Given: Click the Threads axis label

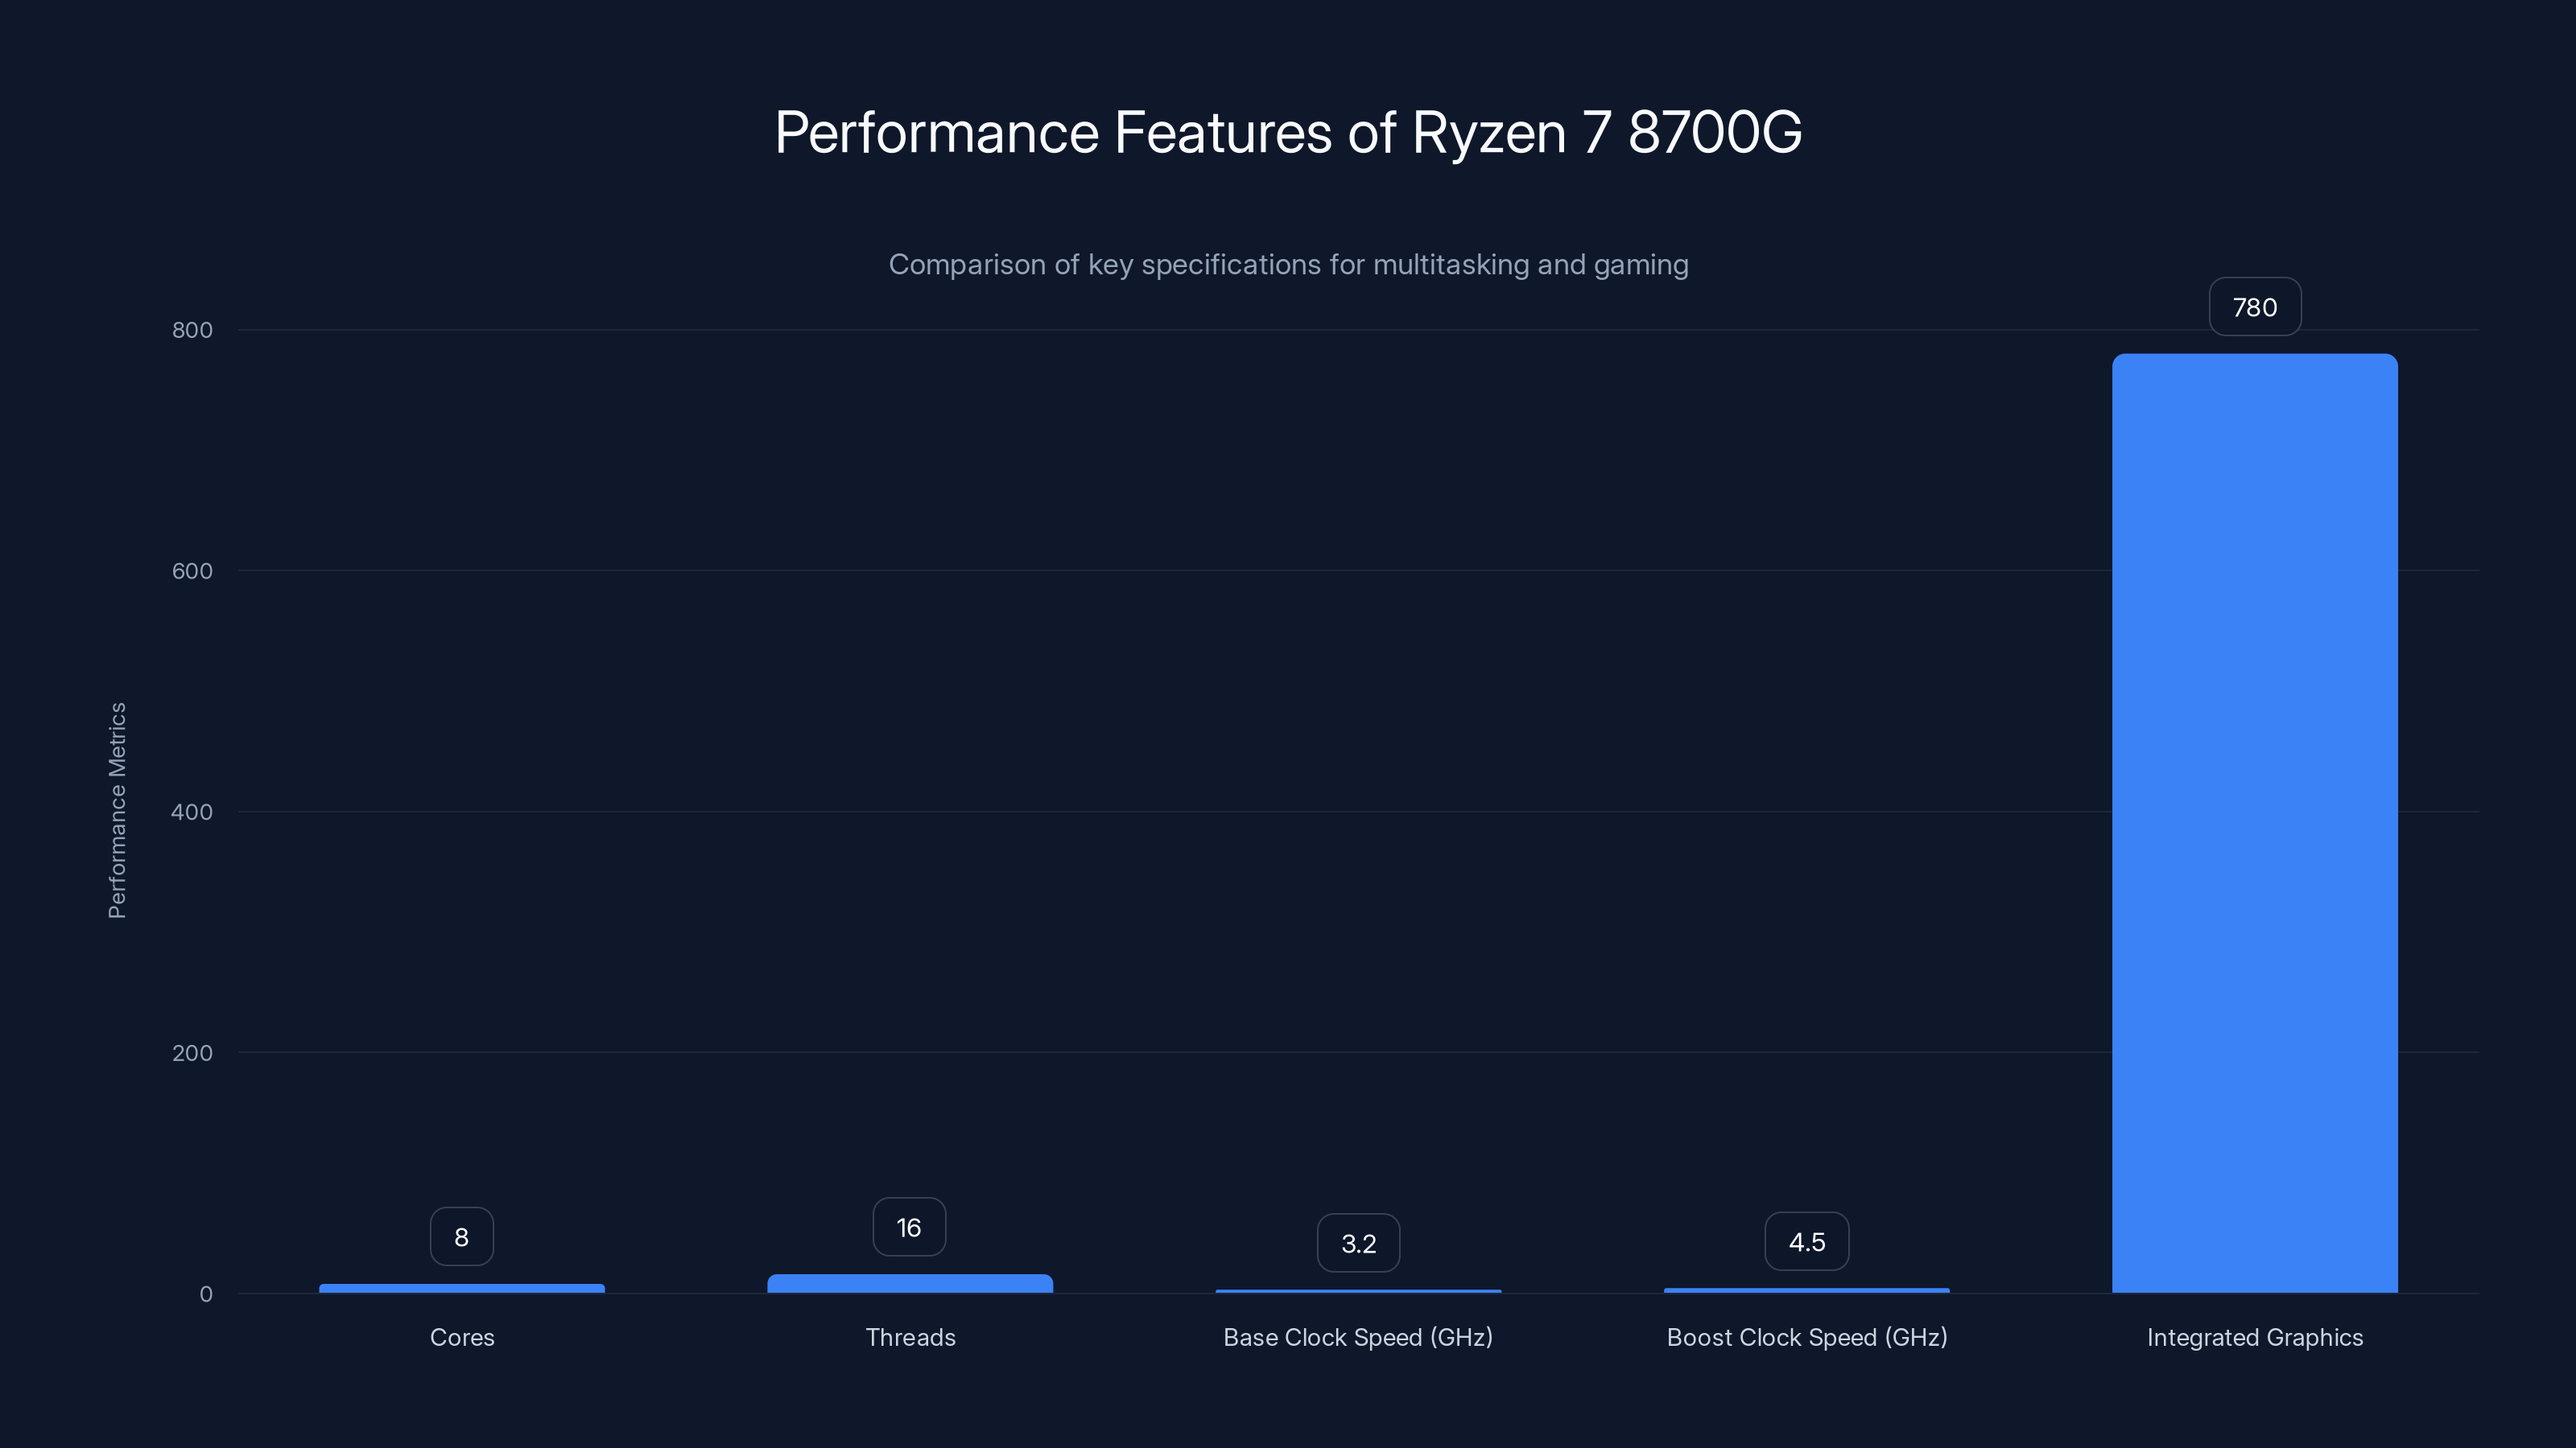Looking at the screenshot, I should click(x=910, y=1337).
